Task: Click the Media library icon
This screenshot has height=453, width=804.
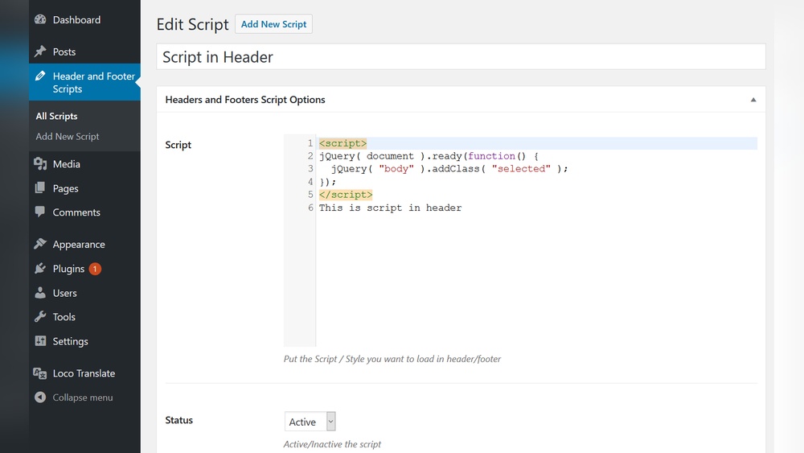Action: point(40,163)
